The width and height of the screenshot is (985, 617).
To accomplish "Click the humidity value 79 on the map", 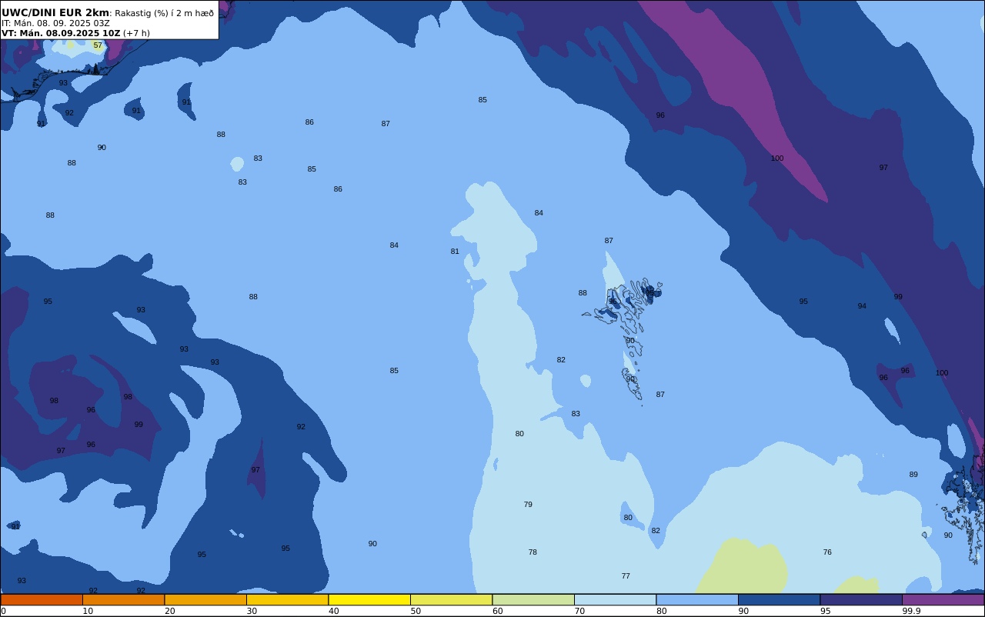I will [x=528, y=505].
